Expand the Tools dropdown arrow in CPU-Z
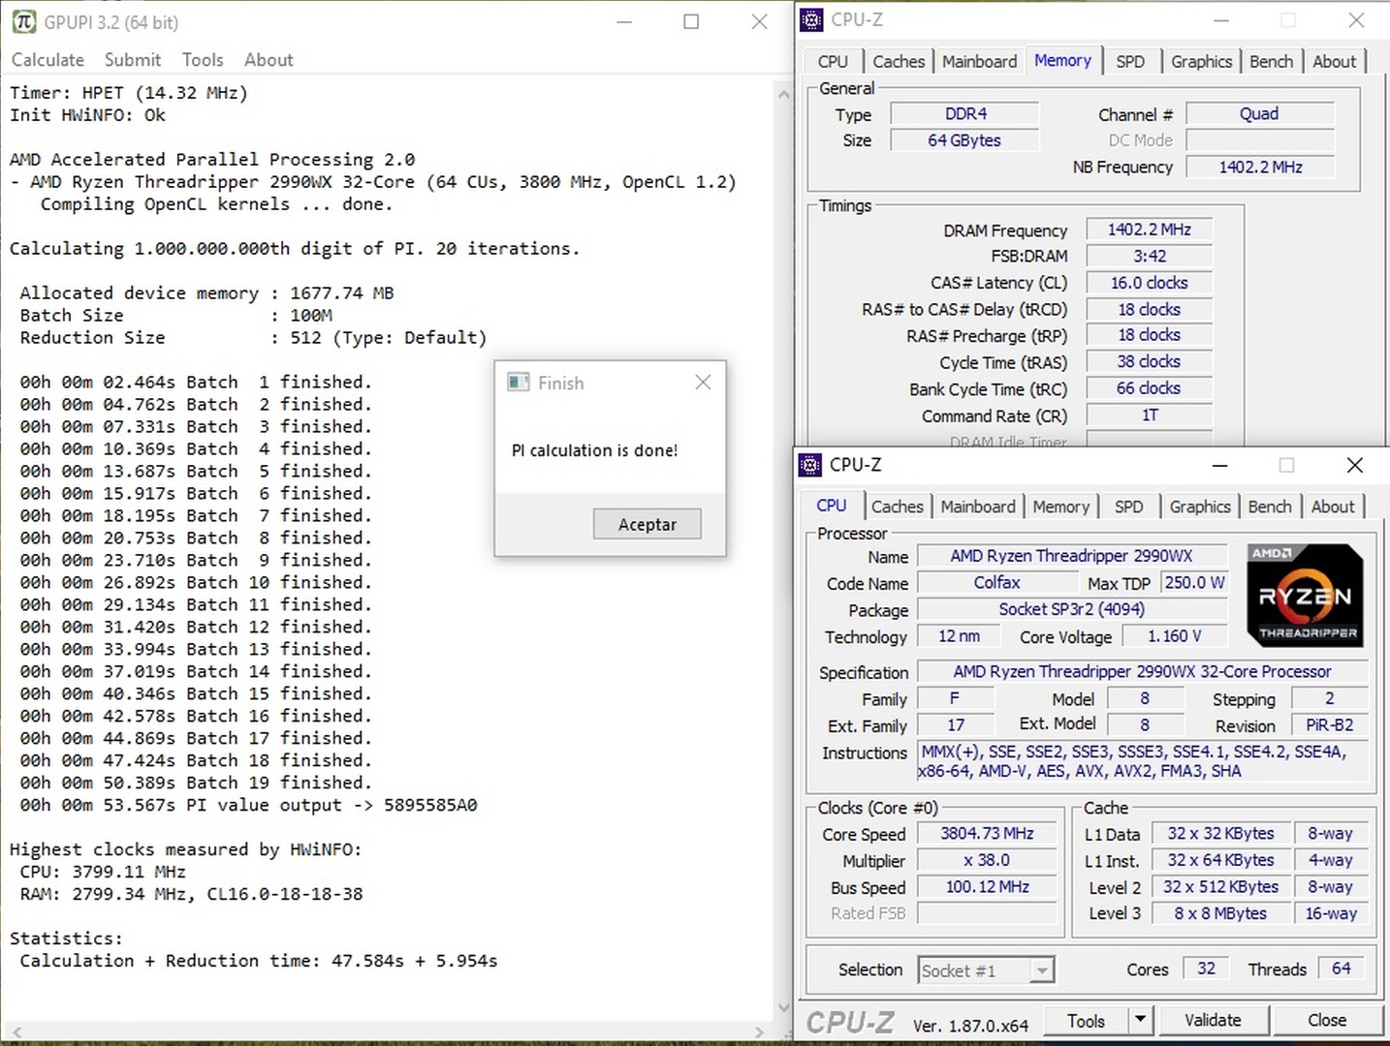The width and height of the screenshot is (1390, 1046). [1141, 1021]
